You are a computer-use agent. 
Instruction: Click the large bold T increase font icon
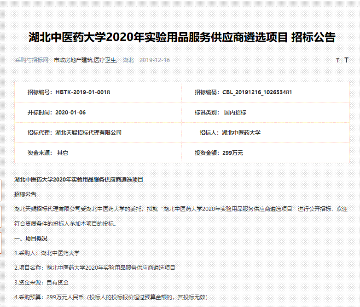coord(346,60)
